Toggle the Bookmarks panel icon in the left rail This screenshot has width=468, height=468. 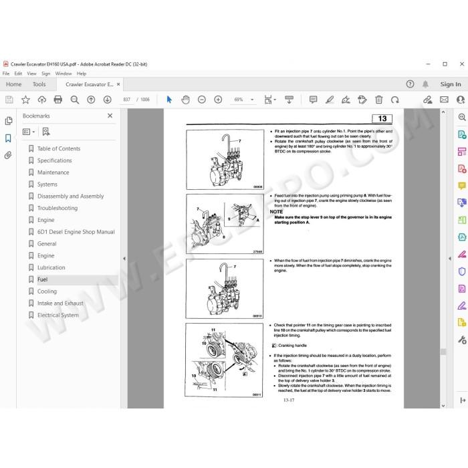[8, 138]
